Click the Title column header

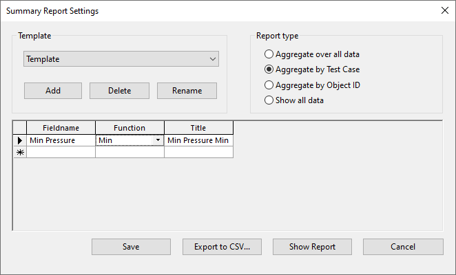pos(198,128)
